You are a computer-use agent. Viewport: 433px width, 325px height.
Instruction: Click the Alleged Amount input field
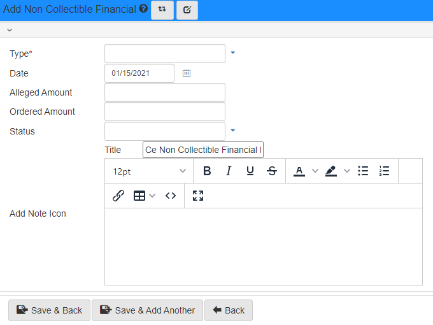(165, 92)
